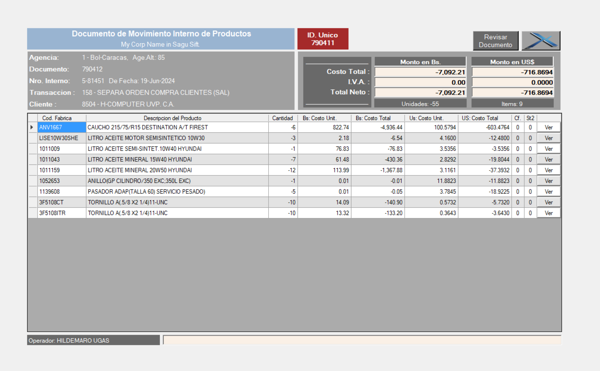This screenshot has height=371, width=600.
Task: Click the ID. Unico red badge
Action: click(323, 39)
